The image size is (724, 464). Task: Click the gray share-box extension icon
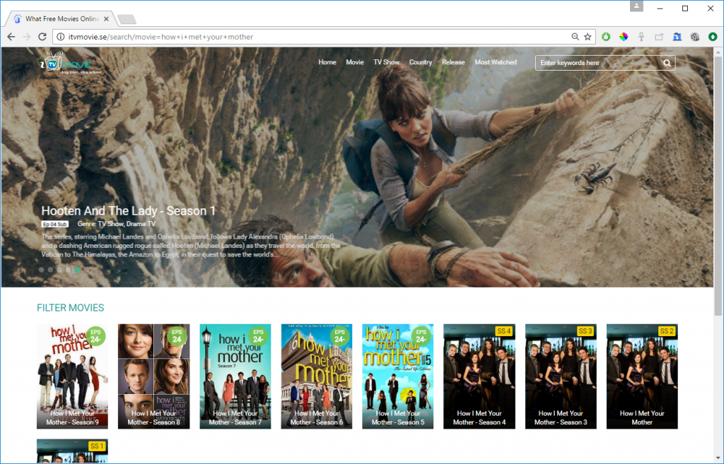pos(659,37)
